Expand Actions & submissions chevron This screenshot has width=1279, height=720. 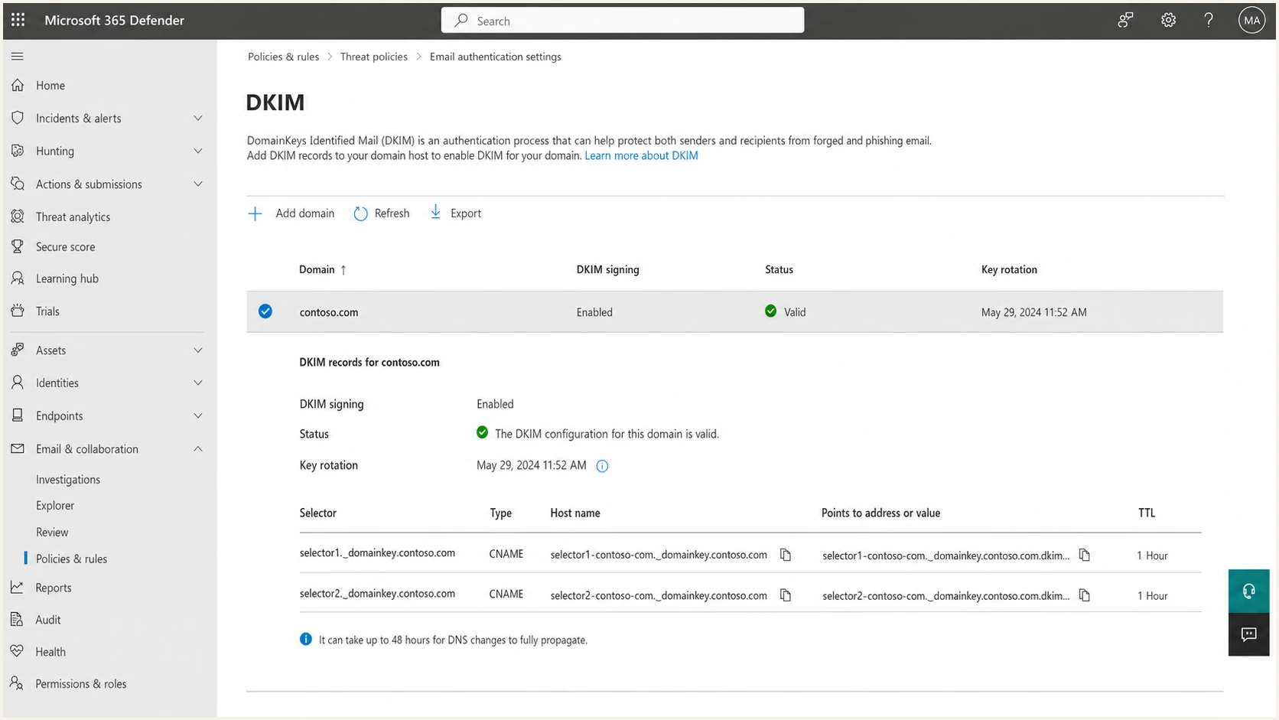coord(198,184)
